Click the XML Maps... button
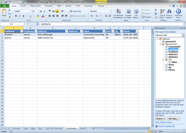This screenshot has width=186, height=133. coord(173,119)
